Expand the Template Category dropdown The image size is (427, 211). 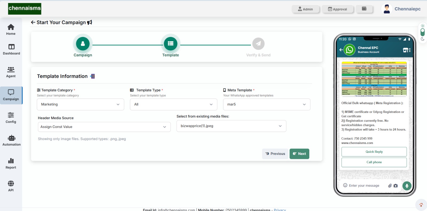tap(80, 104)
